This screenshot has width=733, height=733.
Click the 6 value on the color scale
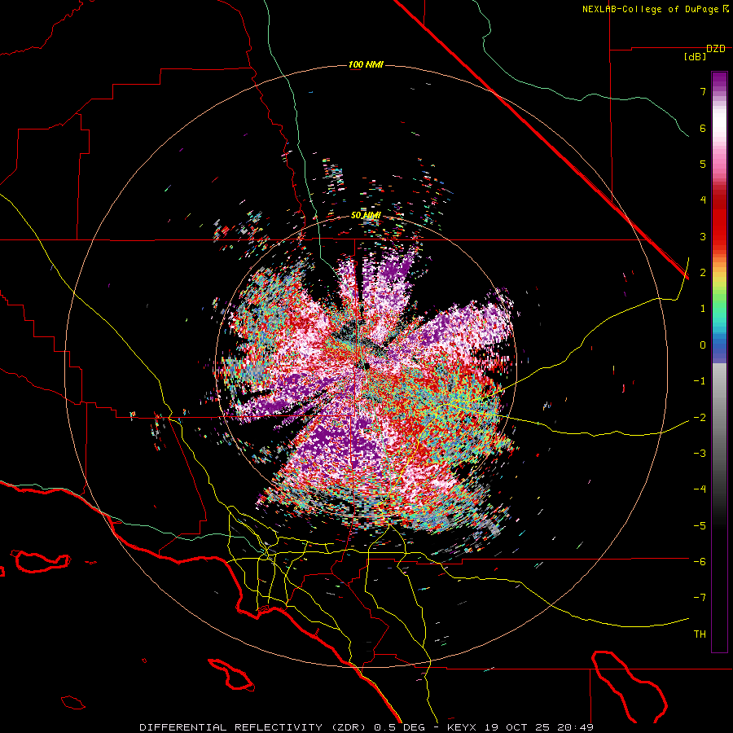click(x=703, y=128)
